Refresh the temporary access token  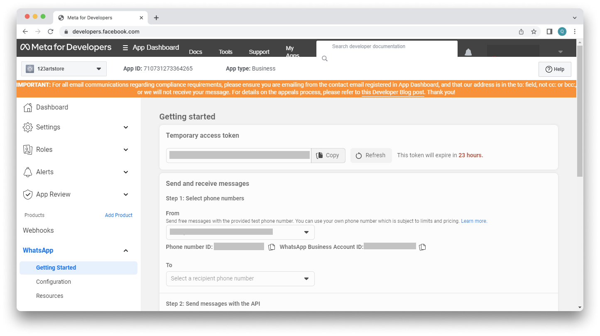point(371,156)
